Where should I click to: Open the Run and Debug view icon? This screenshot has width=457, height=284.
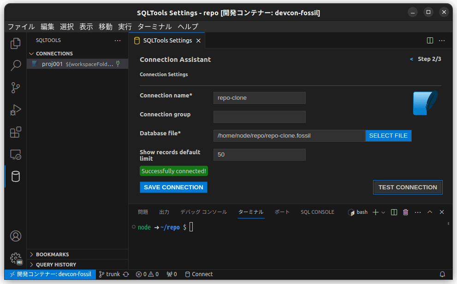click(15, 110)
